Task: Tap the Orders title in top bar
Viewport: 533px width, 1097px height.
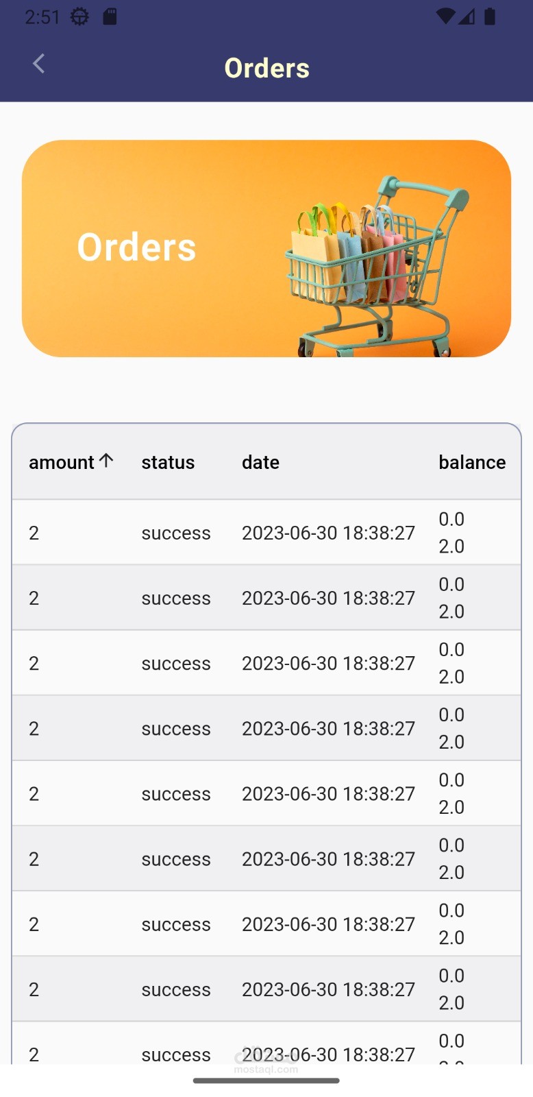Action: click(267, 69)
